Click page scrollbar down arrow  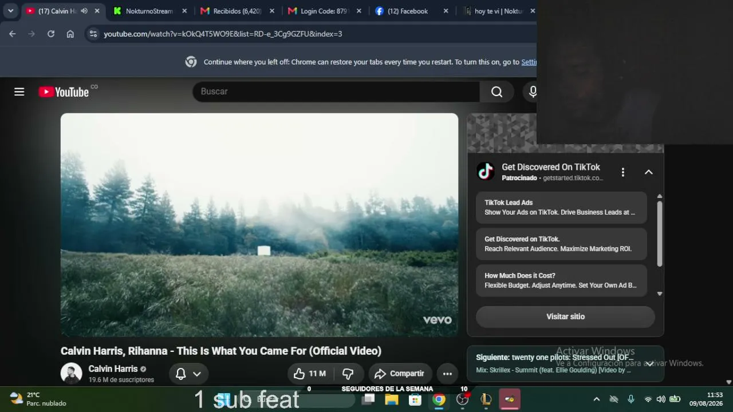[x=728, y=382]
